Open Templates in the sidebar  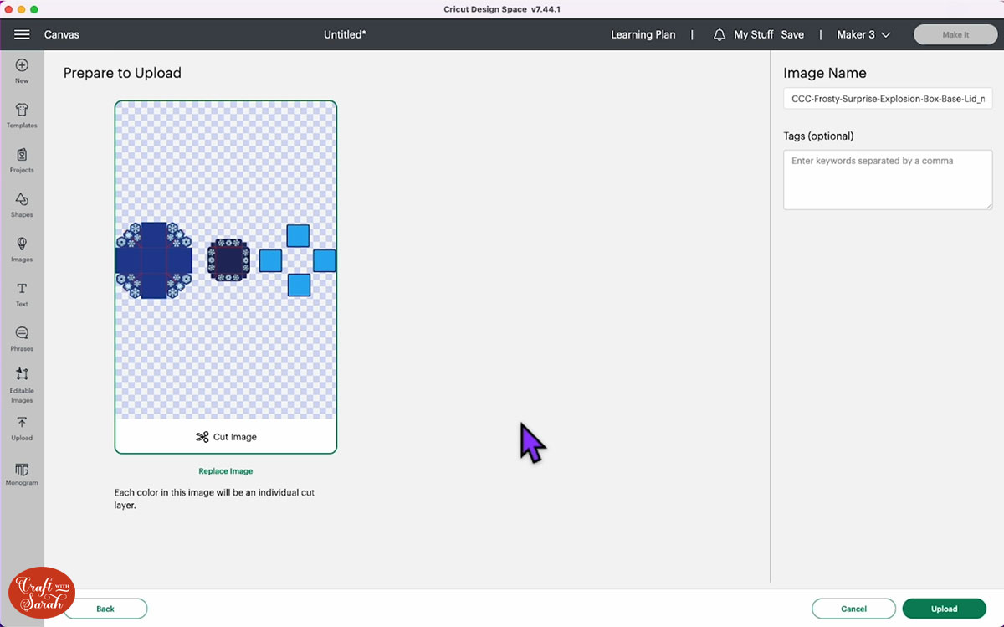click(x=22, y=116)
